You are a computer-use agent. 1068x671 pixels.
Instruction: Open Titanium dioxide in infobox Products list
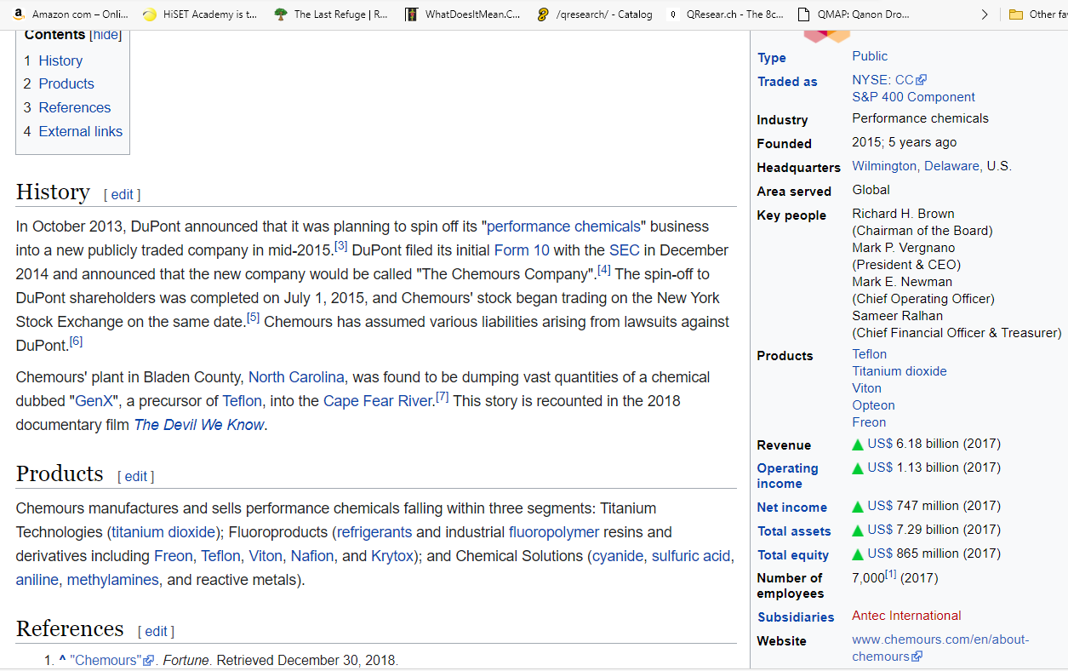(900, 371)
